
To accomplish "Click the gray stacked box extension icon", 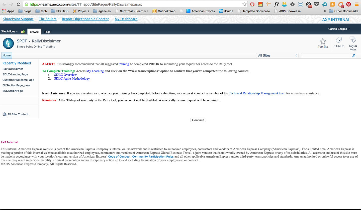I will 292,4.
